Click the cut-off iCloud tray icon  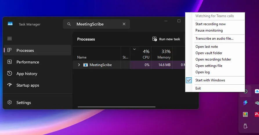tap(257, 91)
